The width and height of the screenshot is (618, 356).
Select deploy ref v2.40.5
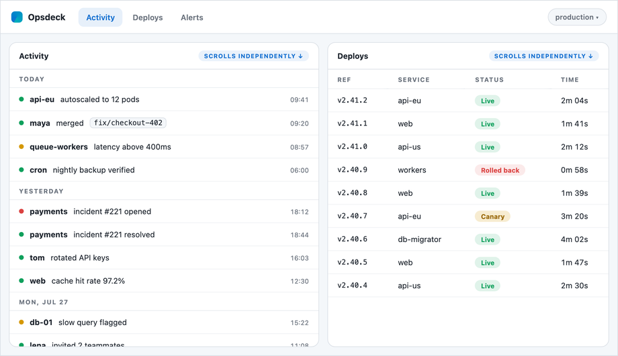click(x=353, y=262)
